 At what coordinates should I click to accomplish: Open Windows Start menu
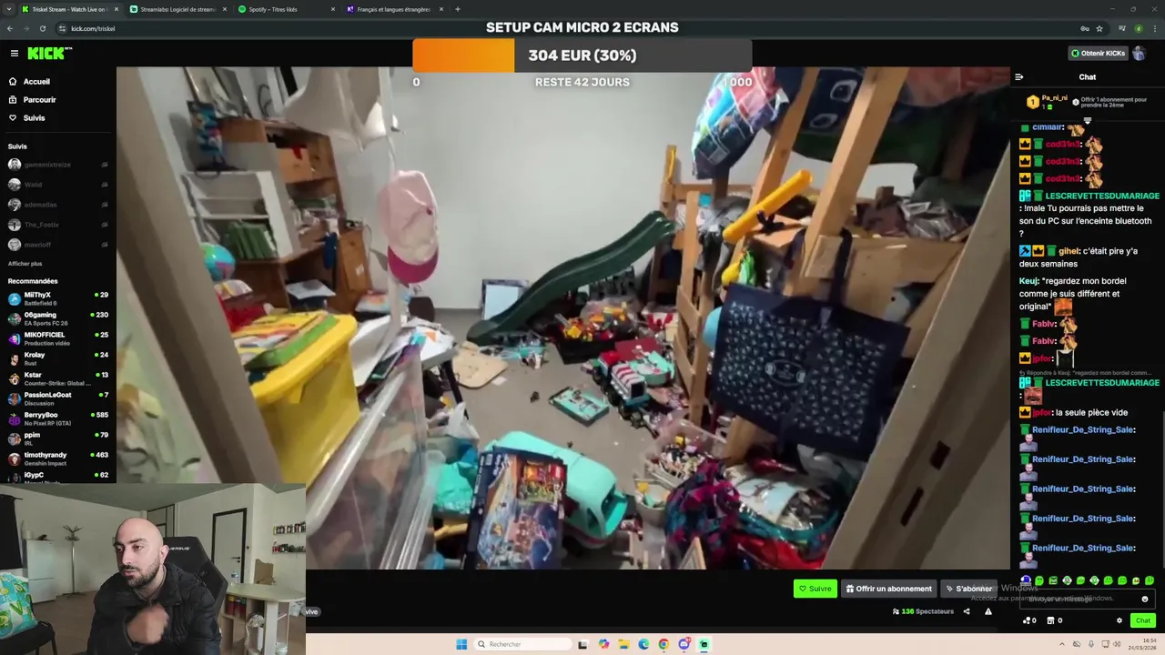461,644
